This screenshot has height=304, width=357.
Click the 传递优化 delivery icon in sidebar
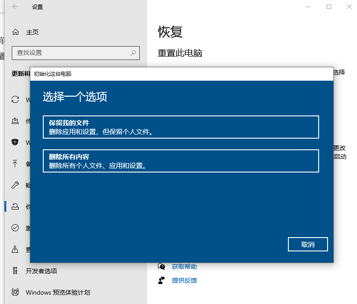point(15,121)
